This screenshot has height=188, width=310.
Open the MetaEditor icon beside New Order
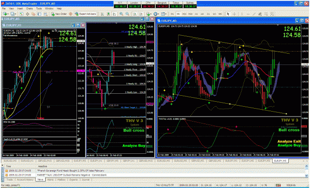70,14
